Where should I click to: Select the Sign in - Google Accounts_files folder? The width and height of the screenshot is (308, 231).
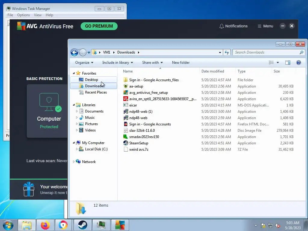coord(154,80)
